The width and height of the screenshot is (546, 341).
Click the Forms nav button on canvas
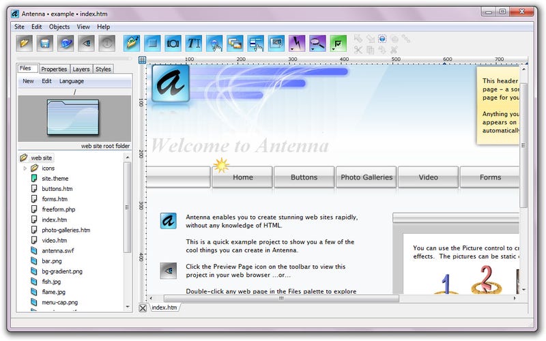[x=490, y=177]
